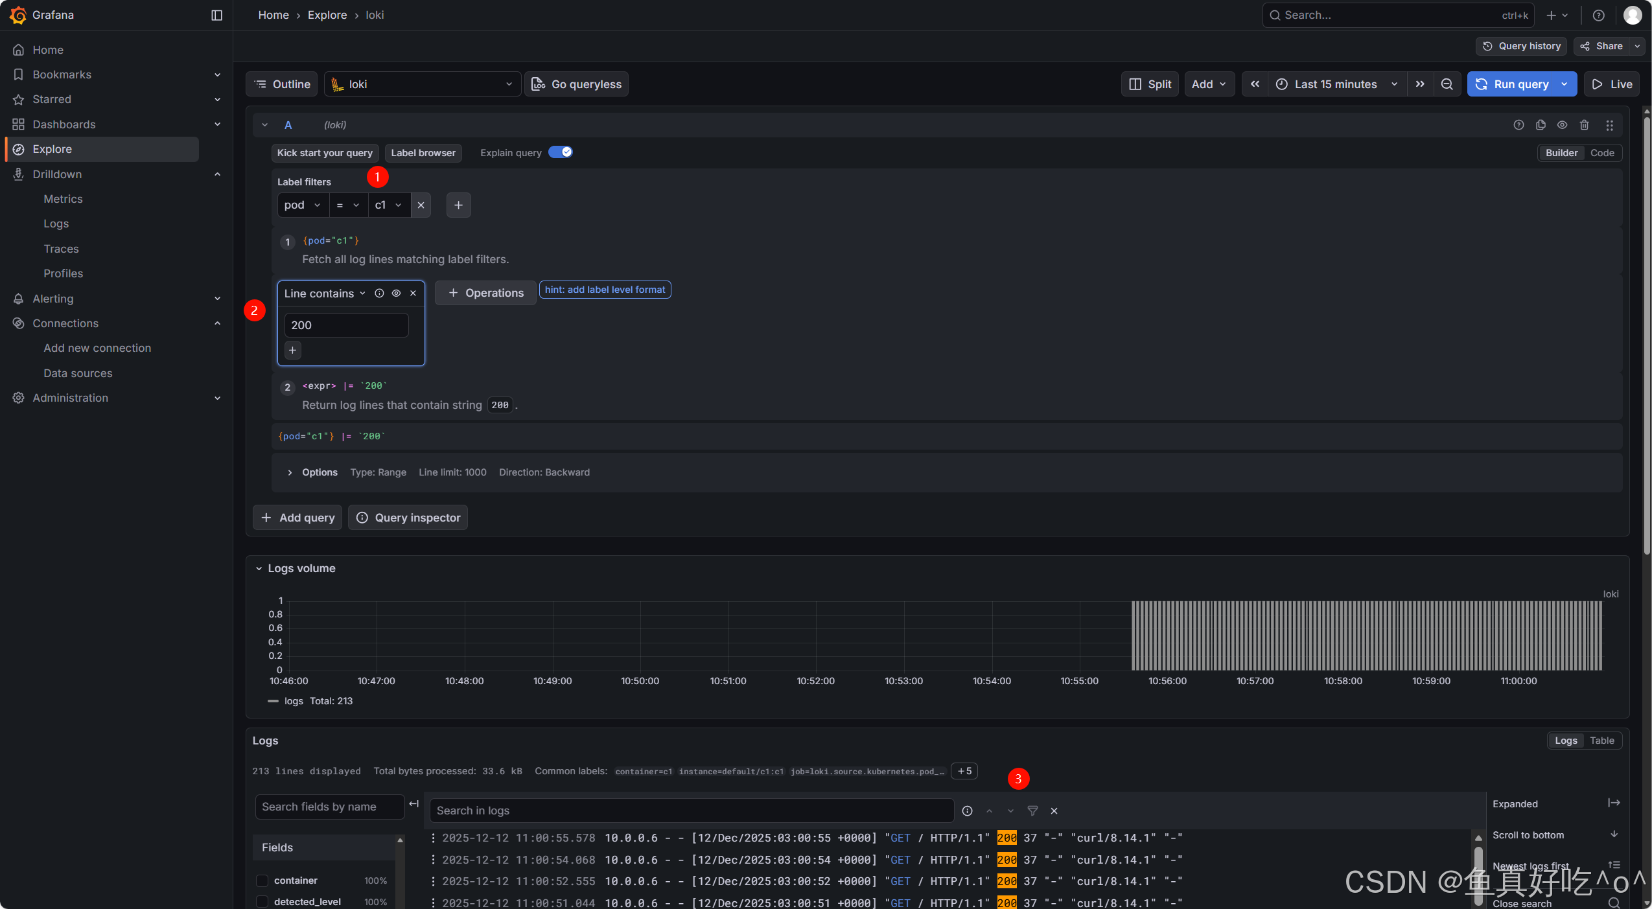1652x909 pixels.
Task: Open the Last 15 minutes time picker
Action: (x=1336, y=84)
